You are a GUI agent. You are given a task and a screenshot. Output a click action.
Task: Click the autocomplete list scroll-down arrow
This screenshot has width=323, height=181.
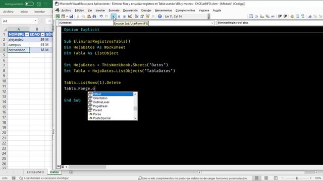pyautogui.click(x=135, y=118)
